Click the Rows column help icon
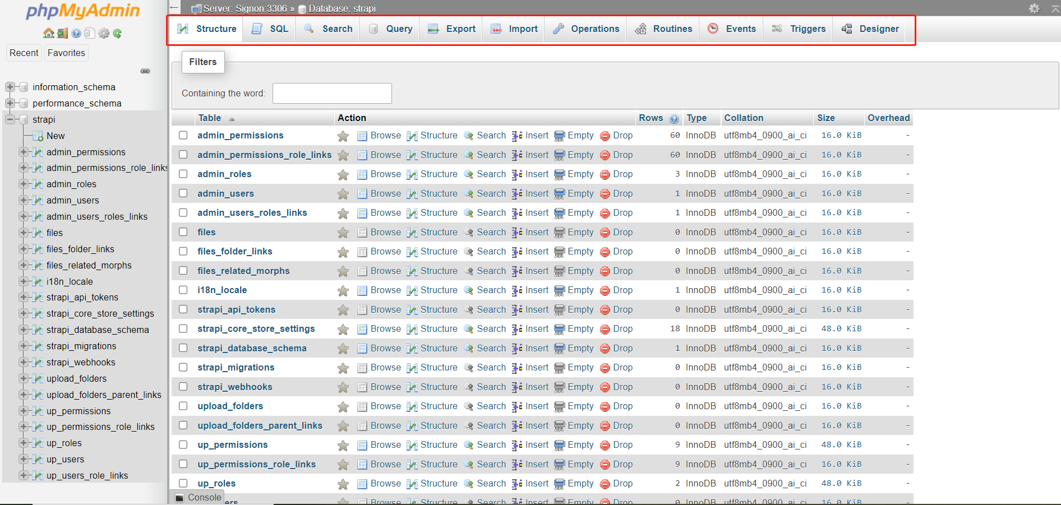The width and height of the screenshot is (1061, 505). point(674,118)
